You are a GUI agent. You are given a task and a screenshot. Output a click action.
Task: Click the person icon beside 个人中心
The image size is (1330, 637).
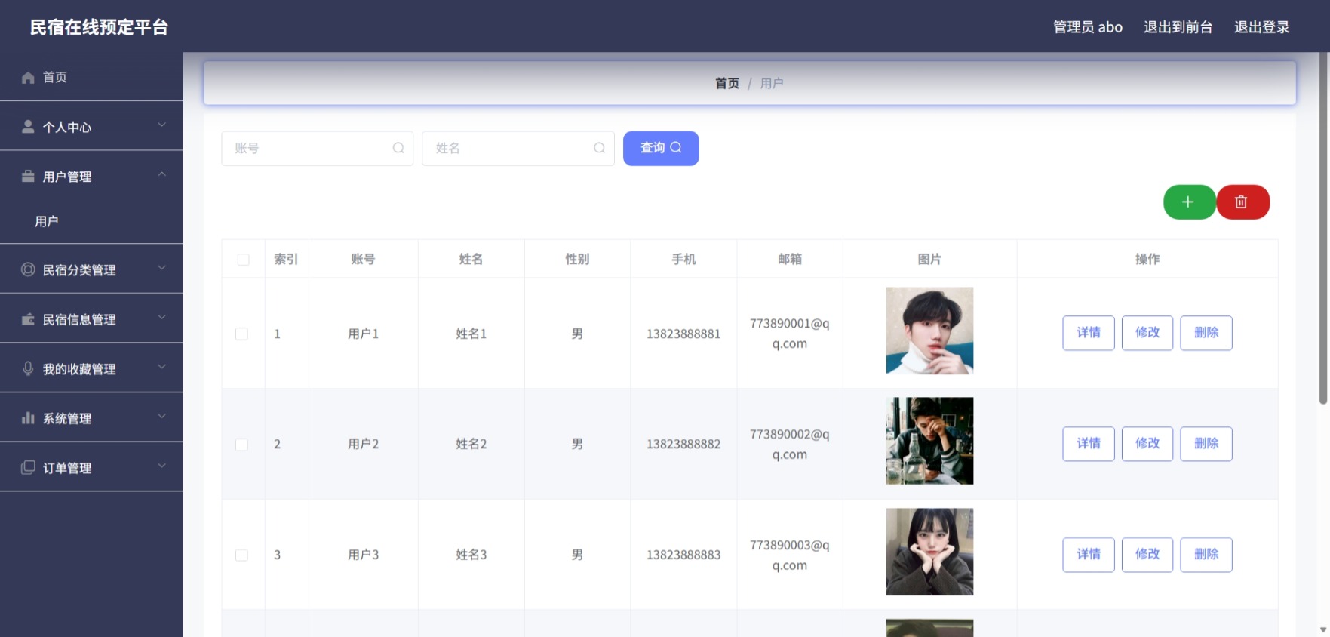28,127
